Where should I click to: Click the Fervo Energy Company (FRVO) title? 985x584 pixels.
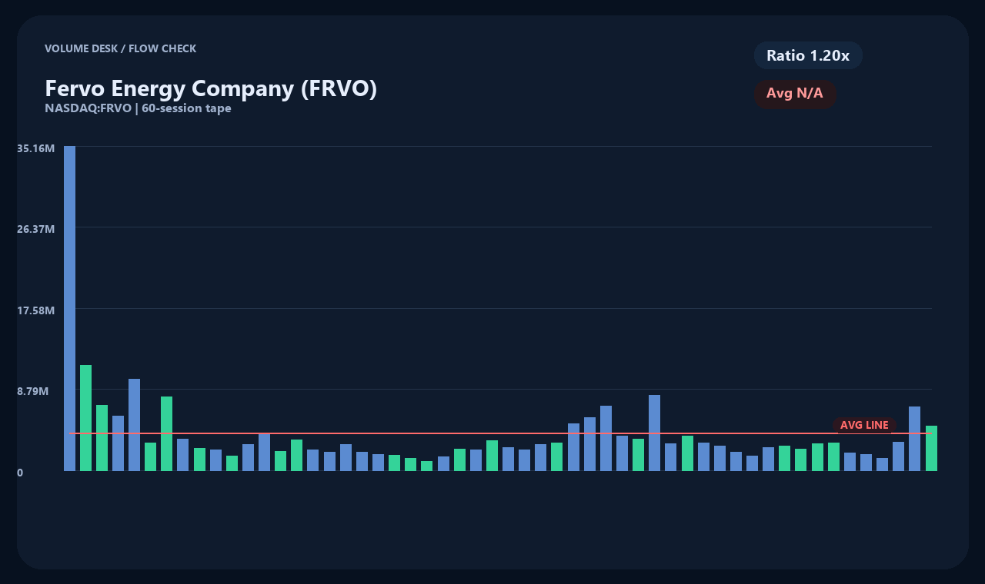click(x=211, y=88)
